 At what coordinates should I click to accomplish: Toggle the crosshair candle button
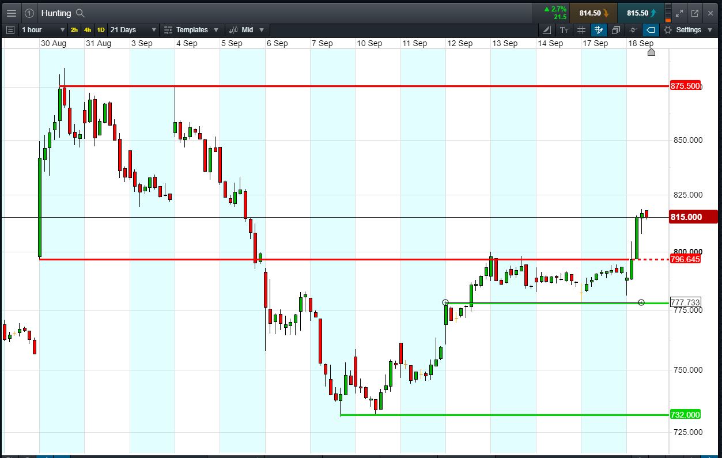pyautogui.click(x=633, y=30)
